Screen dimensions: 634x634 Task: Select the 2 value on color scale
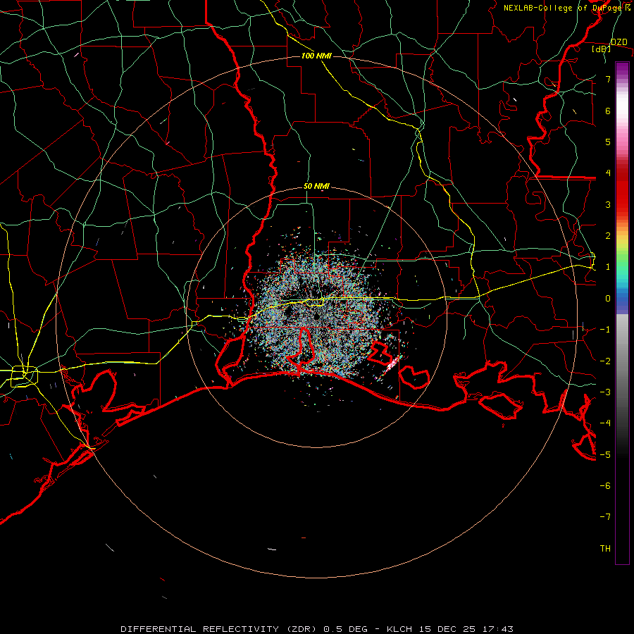608,236
